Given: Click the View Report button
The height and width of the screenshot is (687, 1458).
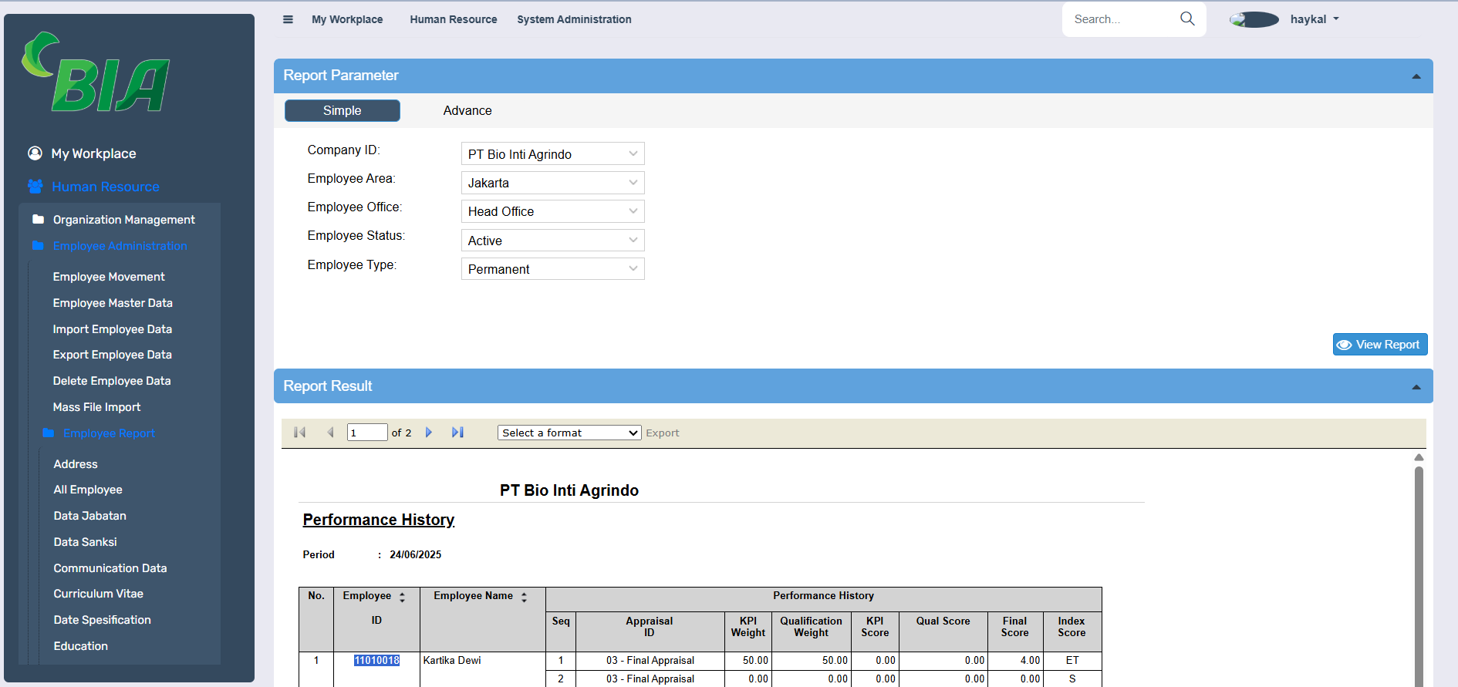Looking at the screenshot, I should pyautogui.click(x=1380, y=345).
